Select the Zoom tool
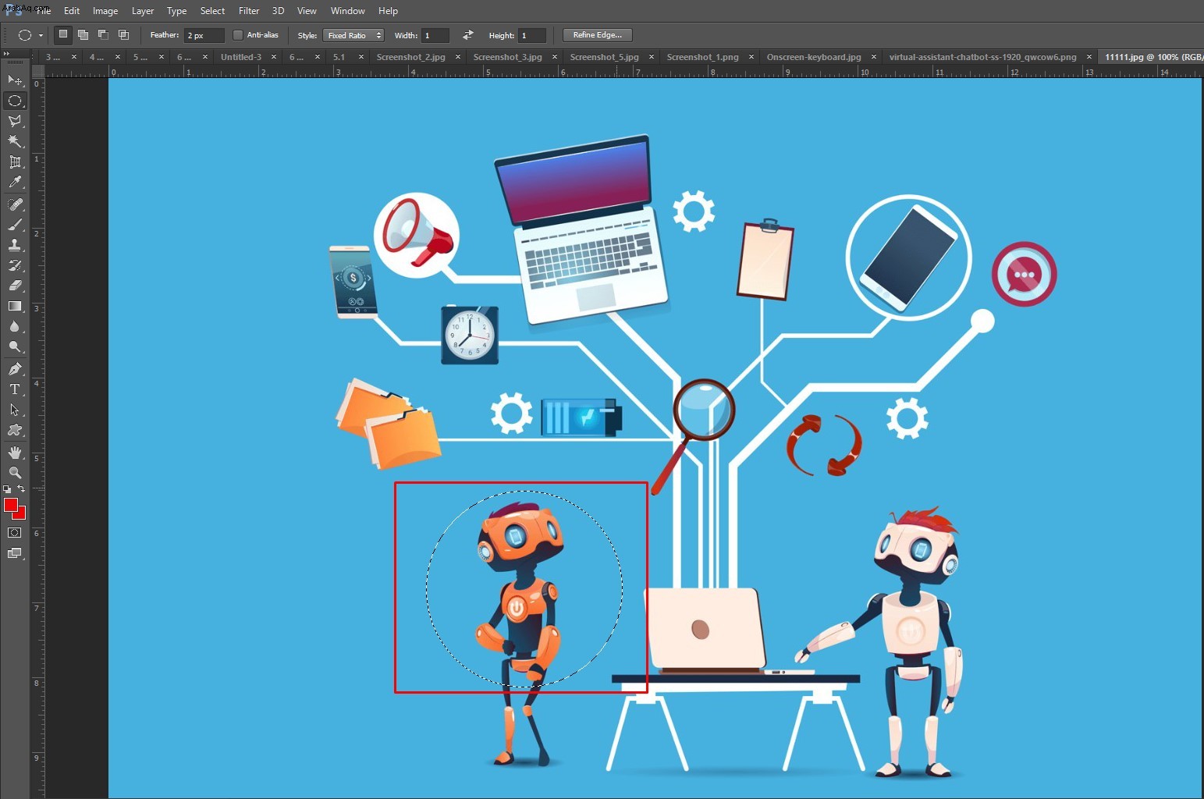 click(x=15, y=473)
